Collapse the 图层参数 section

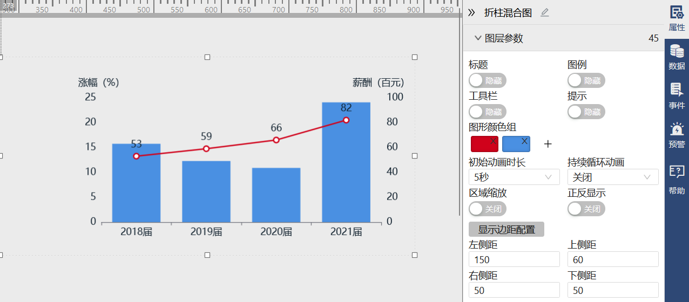[x=478, y=38]
